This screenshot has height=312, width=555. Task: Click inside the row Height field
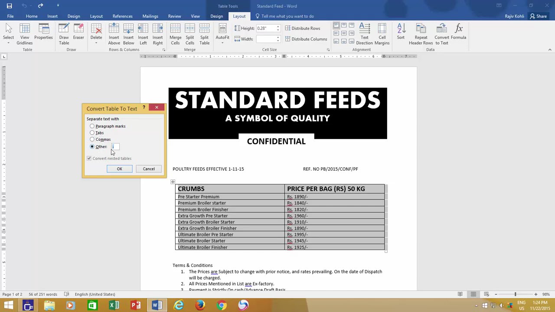pos(265,28)
